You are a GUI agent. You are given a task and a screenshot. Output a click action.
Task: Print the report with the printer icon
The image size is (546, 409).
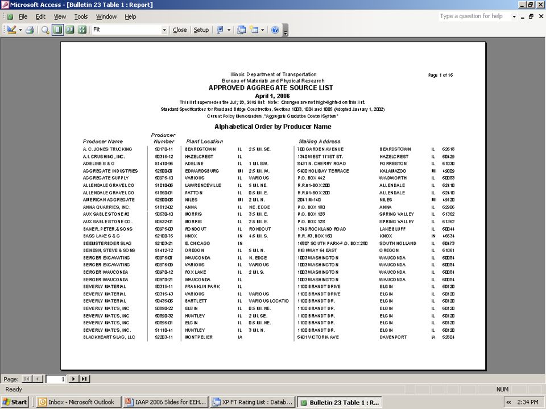coord(30,30)
